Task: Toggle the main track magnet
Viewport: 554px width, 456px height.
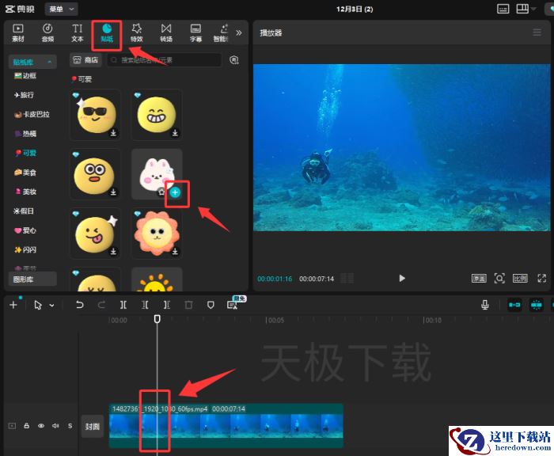Action: pyautogui.click(x=514, y=305)
